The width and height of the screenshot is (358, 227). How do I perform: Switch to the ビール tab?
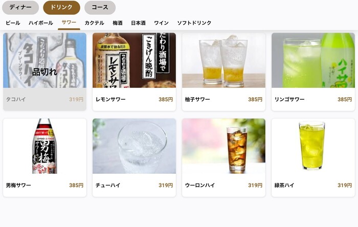coord(13,23)
